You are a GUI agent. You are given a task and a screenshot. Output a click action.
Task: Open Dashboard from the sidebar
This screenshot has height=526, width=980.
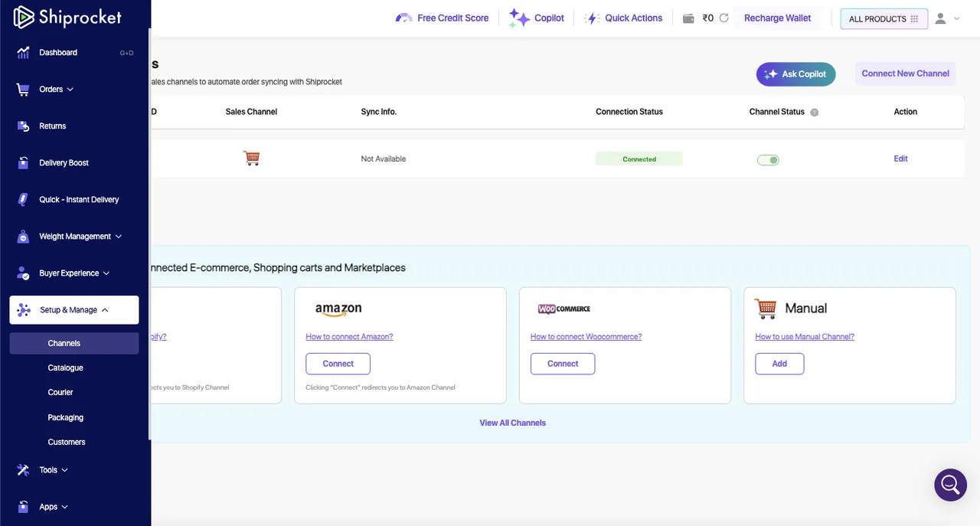58,53
